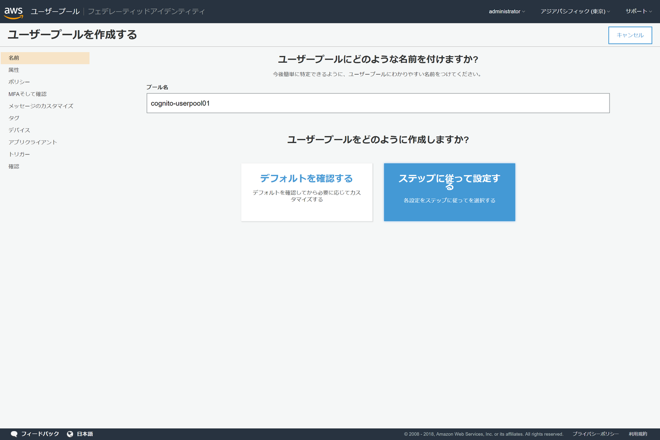Go to タグ sidebar step
660x440 pixels.
pos(14,118)
